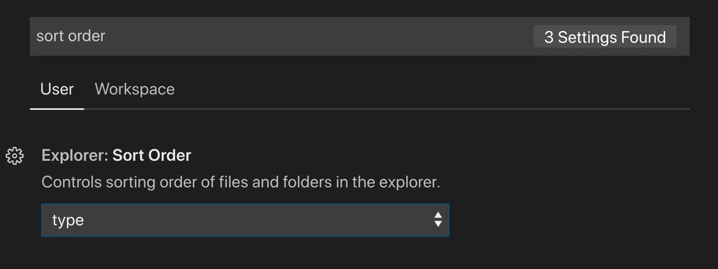Click the up arrow of the dropdown stepper
The width and height of the screenshot is (718, 269).
tap(438, 215)
